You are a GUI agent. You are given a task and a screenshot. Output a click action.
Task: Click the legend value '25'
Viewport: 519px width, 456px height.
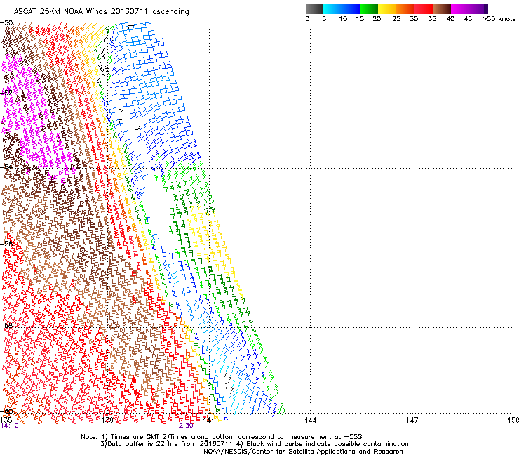coord(396,19)
